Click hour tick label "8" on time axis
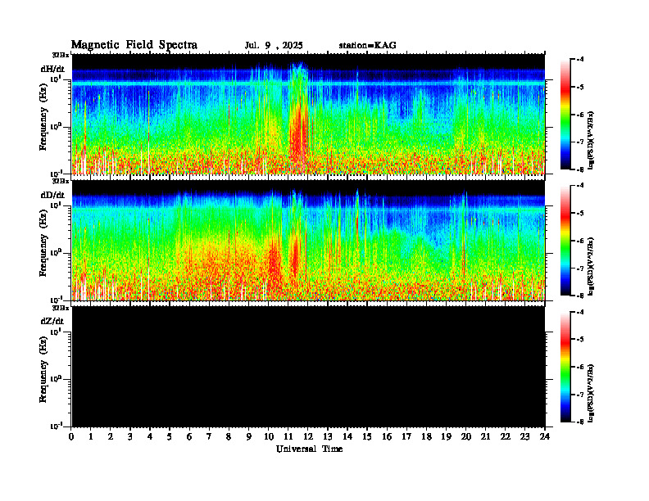The image size is (649, 501). click(229, 436)
